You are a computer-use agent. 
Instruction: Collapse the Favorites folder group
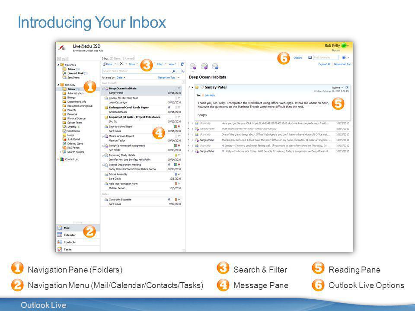58,65
